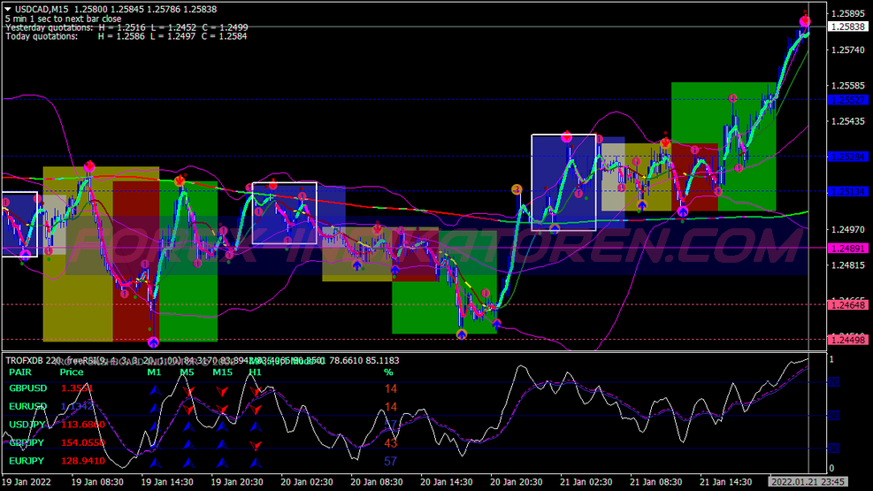This screenshot has height=491, width=873.
Task: Click the GBPJPY H1 red down arrow
Action: 256,444
